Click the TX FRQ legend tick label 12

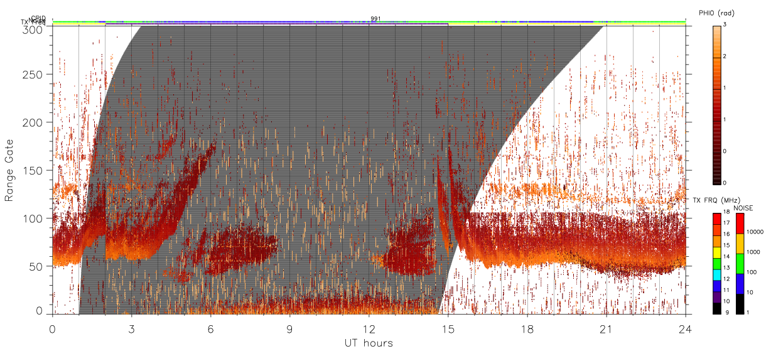pos(726,278)
